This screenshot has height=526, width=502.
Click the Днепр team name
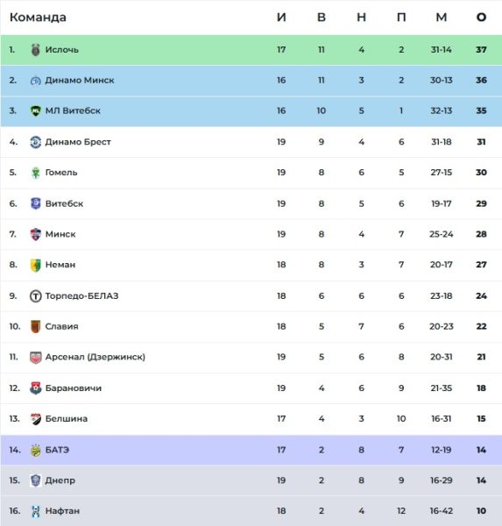(x=60, y=480)
